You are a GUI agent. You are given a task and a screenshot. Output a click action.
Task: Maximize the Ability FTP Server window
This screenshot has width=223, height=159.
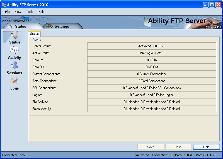tap(212, 5)
